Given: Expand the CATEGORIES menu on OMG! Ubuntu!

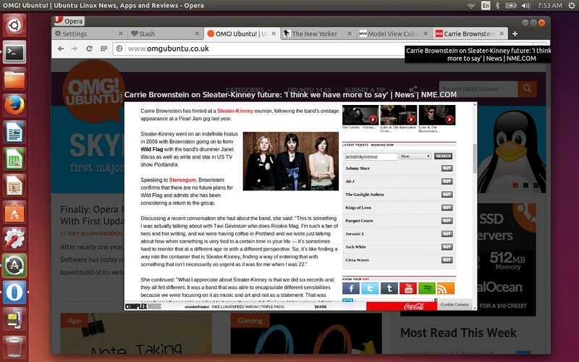Looking at the screenshot, I should tap(248, 90).
